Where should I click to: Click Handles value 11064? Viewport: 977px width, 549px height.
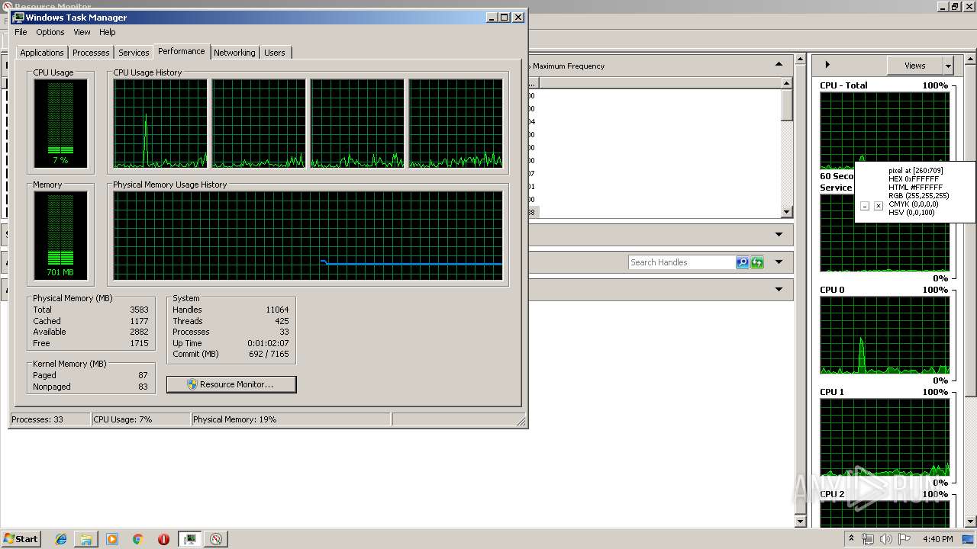[x=277, y=310]
